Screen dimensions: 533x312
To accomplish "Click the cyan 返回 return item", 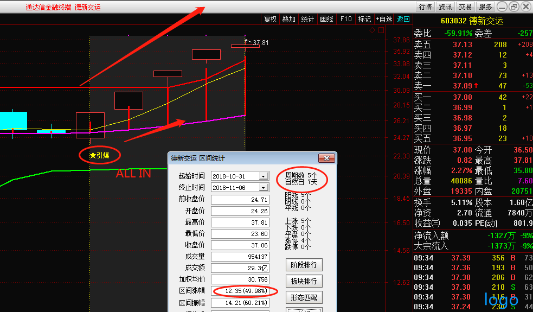I will pos(403,19).
